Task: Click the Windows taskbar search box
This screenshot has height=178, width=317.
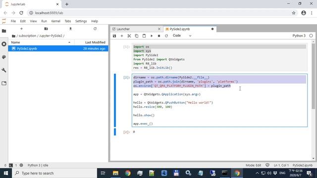Action: [x=54, y=173]
